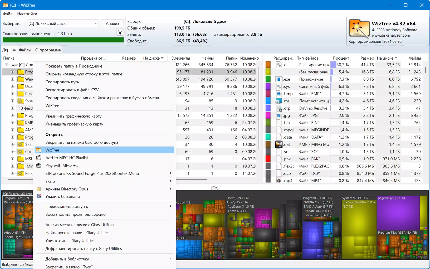
Task: Expand the AMD folder node
Action: [12, 130]
